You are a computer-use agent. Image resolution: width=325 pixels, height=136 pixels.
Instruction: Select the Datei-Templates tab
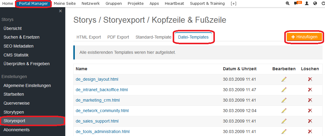(x=193, y=37)
